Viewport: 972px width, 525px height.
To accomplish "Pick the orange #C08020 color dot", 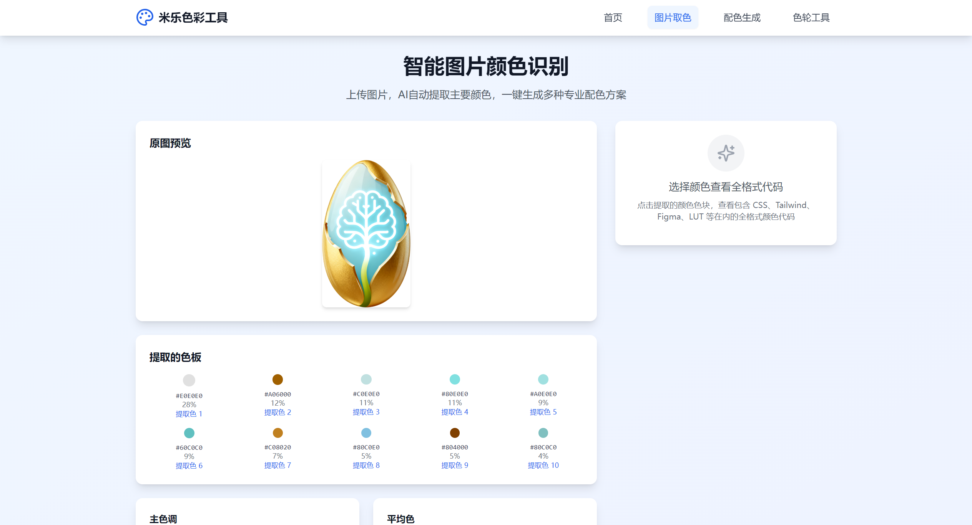I will pos(277,433).
